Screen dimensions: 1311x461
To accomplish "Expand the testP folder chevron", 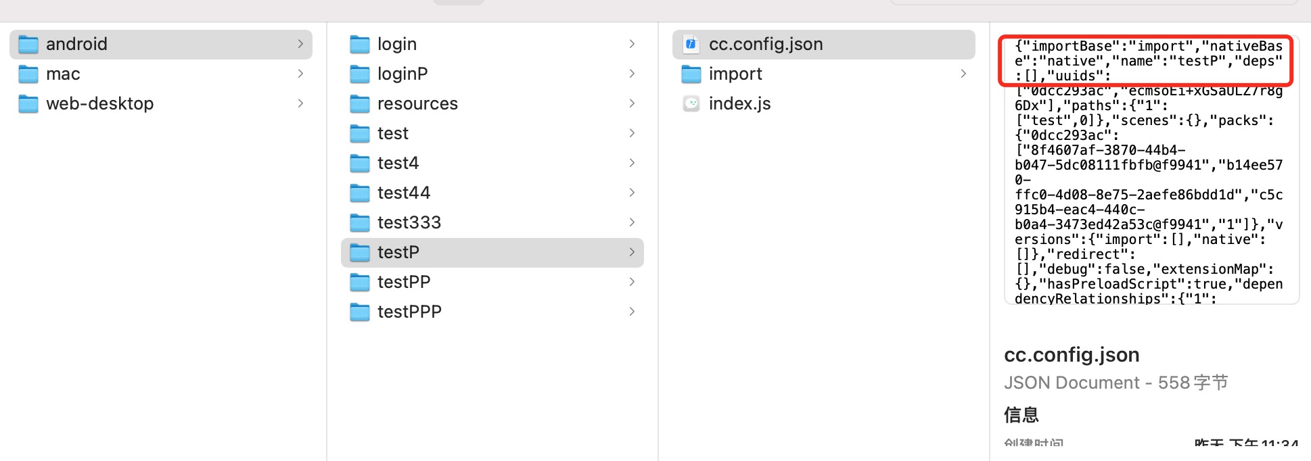I will click(632, 252).
